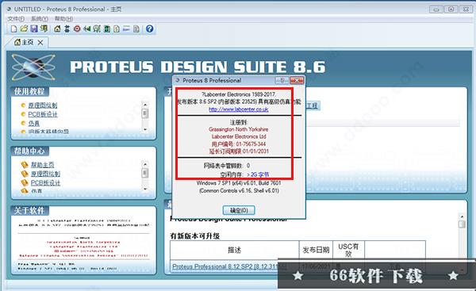Open Source Code toolbar icon
476x291 pixels.
(x=126, y=29)
